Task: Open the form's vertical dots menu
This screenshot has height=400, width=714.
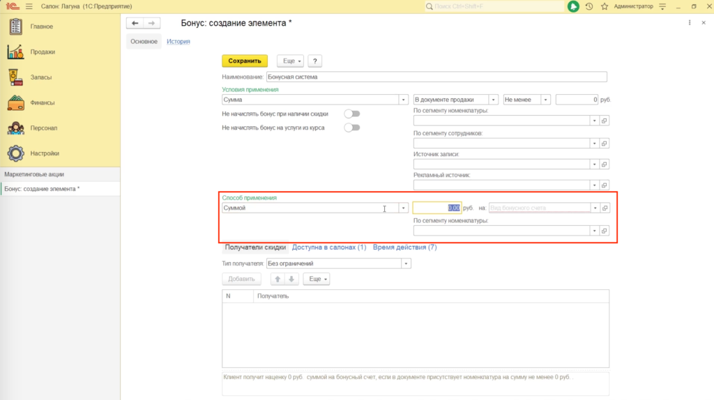Action: point(690,23)
